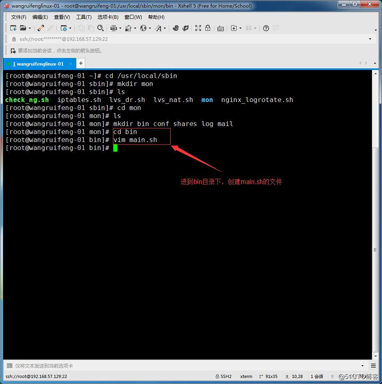The image size is (382, 384).
Task: Expand the Open session dropdown arrow
Action: tap(30, 28)
